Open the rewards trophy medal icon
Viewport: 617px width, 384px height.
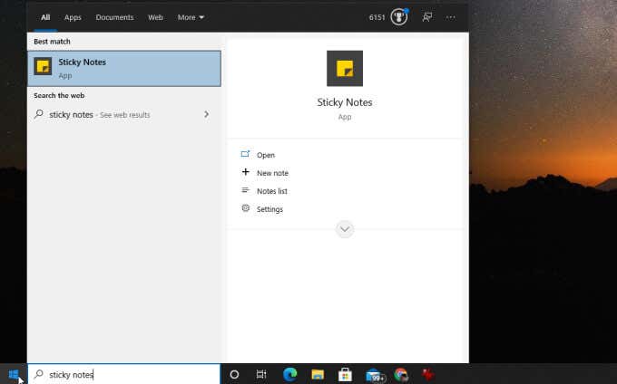399,17
